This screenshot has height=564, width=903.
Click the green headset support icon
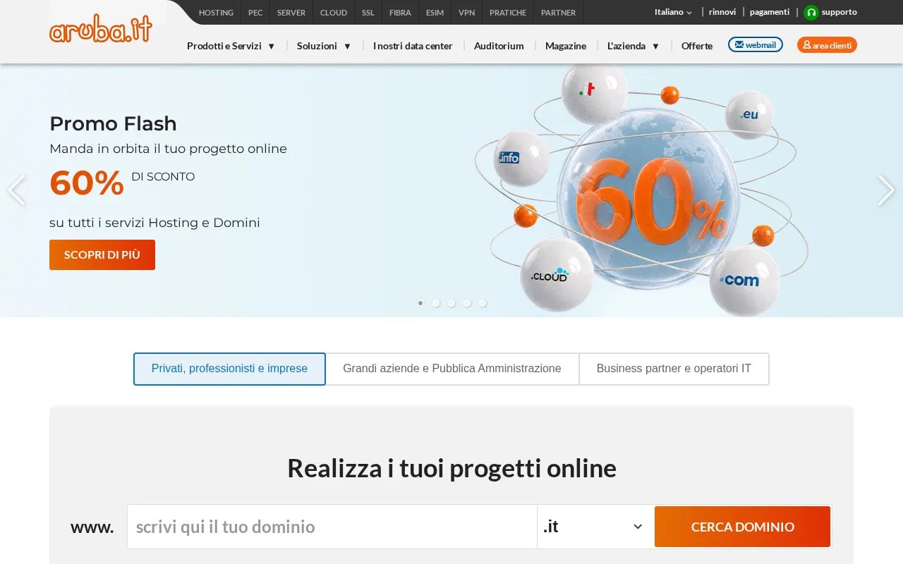811,12
